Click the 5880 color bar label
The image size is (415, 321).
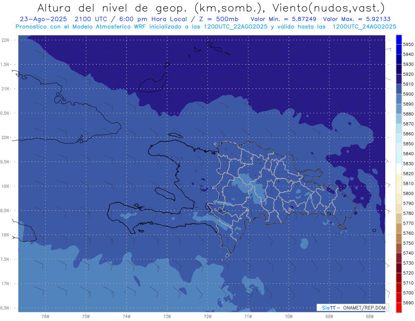(x=408, y=114)
